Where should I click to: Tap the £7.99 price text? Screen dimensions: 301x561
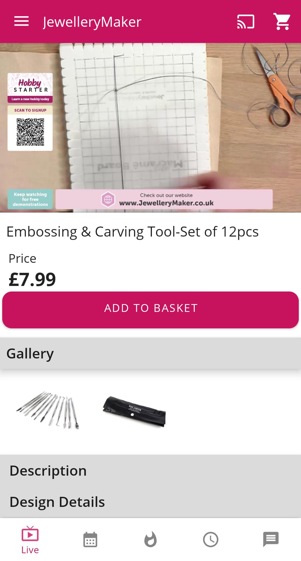pyautogui.click(x=32, y=279)
